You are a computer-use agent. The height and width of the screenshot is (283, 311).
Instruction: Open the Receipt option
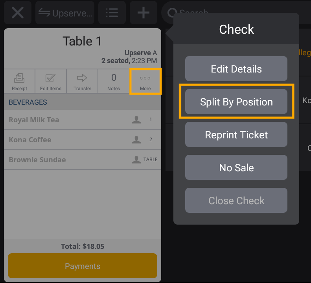pos(19,81)
